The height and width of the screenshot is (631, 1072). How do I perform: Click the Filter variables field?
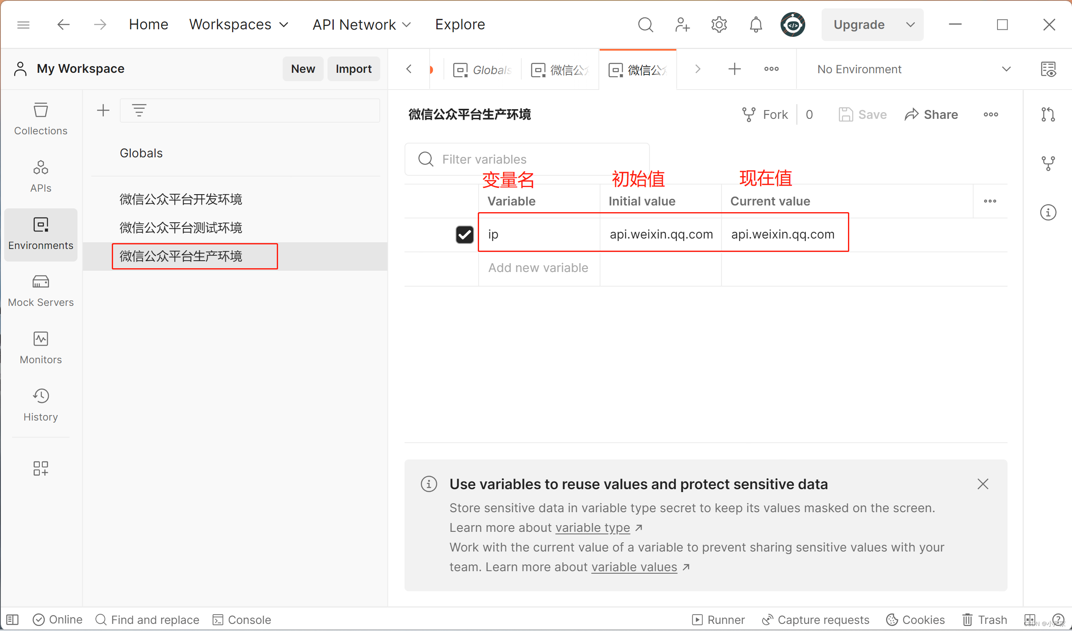coord(527,159)
